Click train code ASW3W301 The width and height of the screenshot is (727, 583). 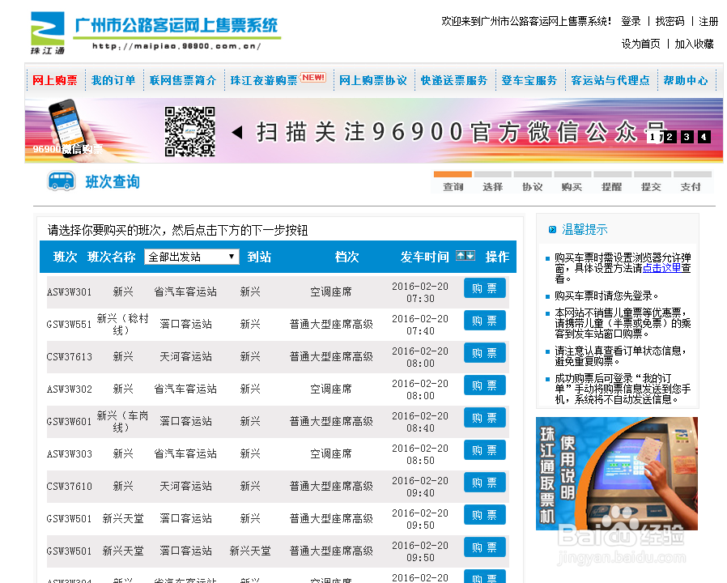(70, 292)
